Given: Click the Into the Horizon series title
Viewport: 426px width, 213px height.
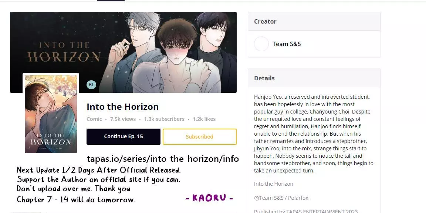Looking at the screenshot, I should pos(122,106).
